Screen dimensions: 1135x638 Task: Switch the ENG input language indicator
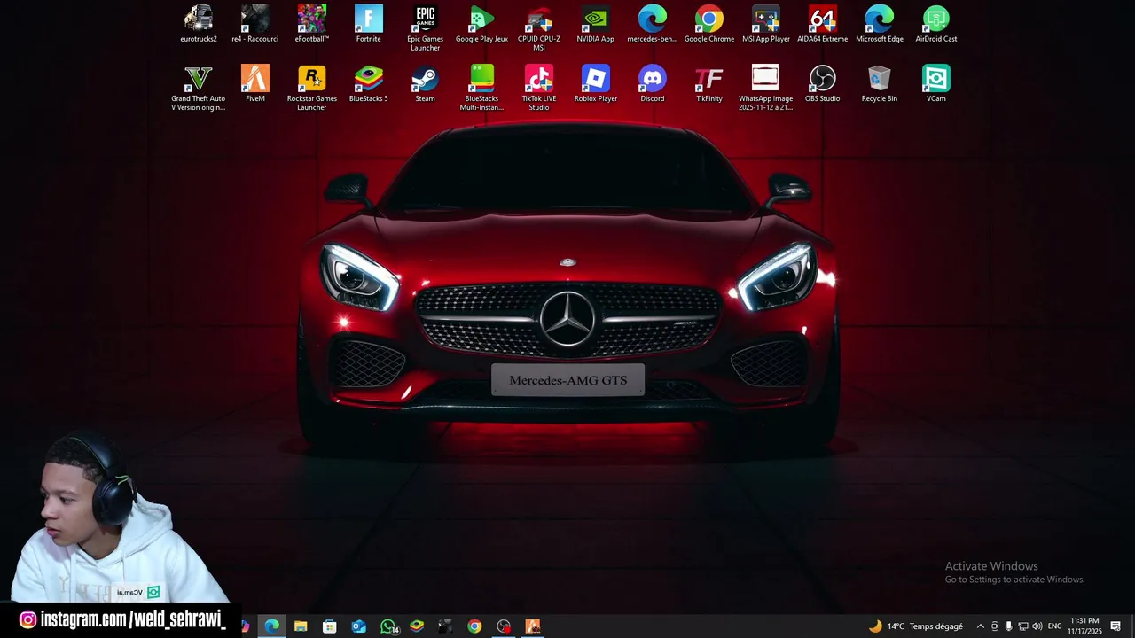pyautogui.click(x=1055, y=626)
